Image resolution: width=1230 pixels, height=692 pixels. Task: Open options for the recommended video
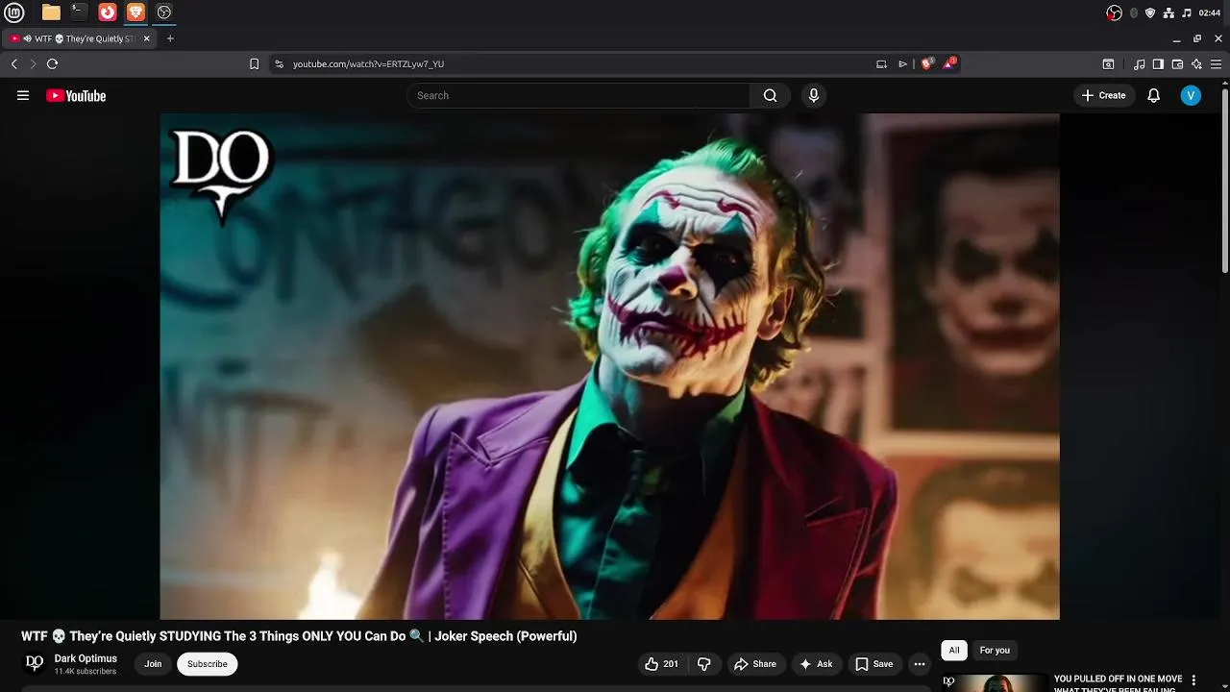(x=1193, y=680)
